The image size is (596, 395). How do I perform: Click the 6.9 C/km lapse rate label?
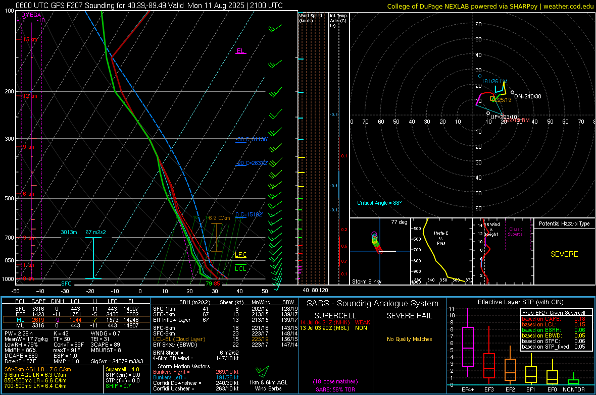tap(219, 218)
